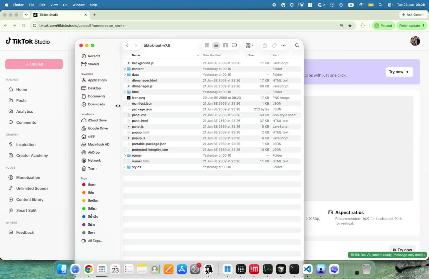
Task: Click the Try now button in purple banner
Action: click(399, 72)
